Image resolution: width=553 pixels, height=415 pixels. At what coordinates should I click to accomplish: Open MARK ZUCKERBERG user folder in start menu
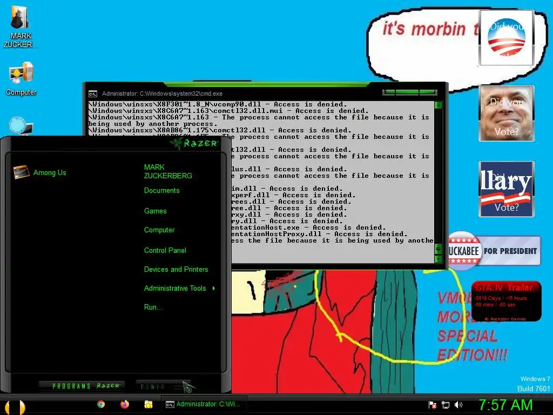168,171
